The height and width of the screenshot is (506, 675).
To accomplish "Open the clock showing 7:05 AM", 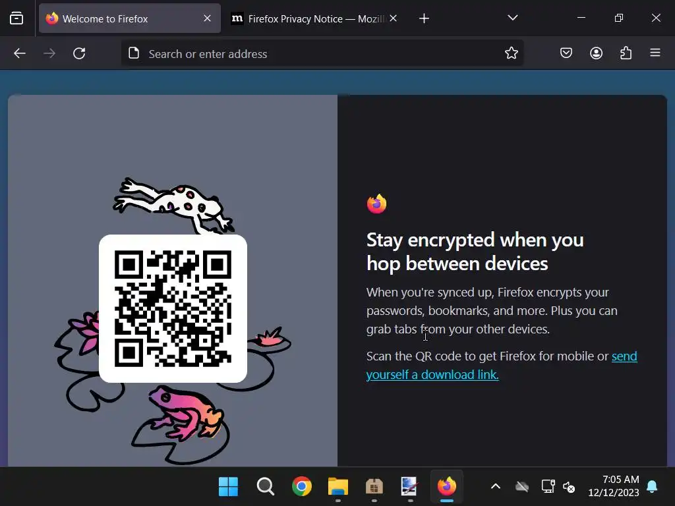I will click(x=614, y=486).
